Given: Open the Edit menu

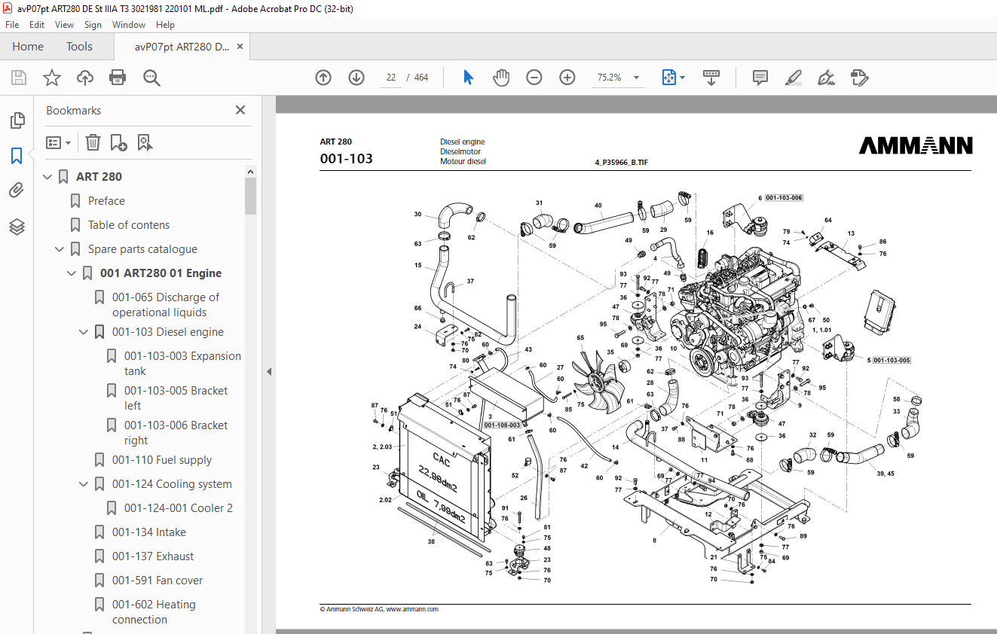Looking at the screenshot, I should pos(37,25).
